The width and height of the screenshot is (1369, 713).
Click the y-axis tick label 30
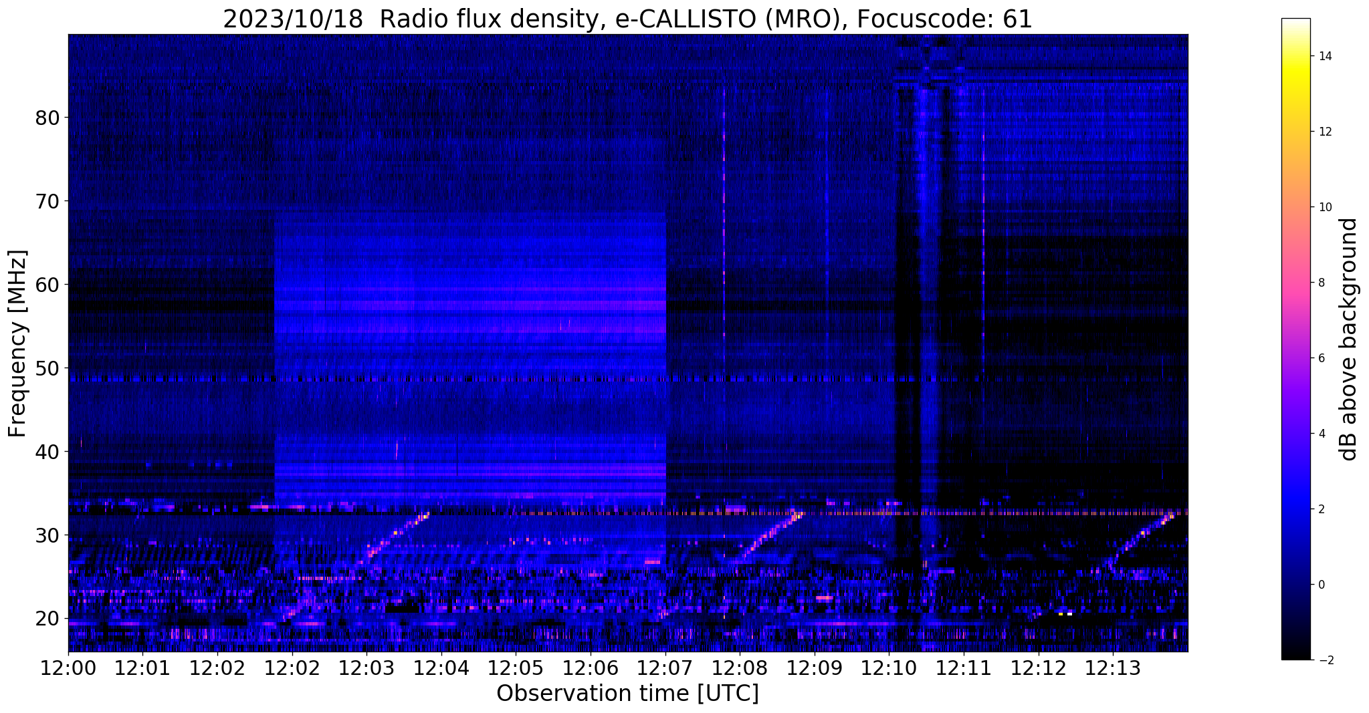[x=47, y=535]
